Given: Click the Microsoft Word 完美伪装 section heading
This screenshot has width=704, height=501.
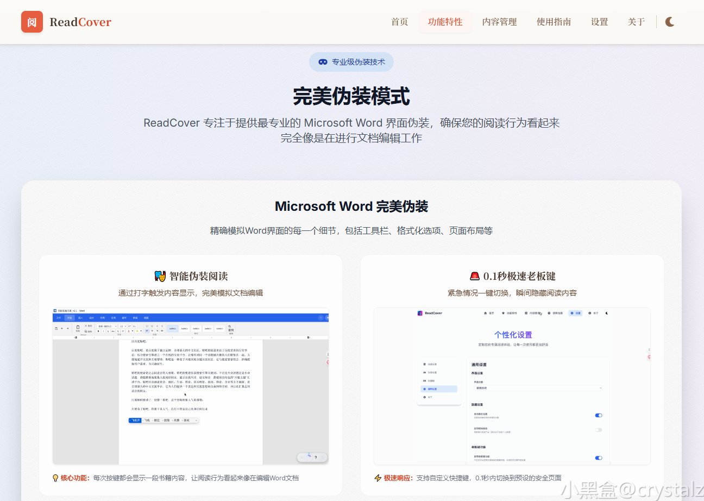Looking at the screenshot, I should (x=351, y=206).
